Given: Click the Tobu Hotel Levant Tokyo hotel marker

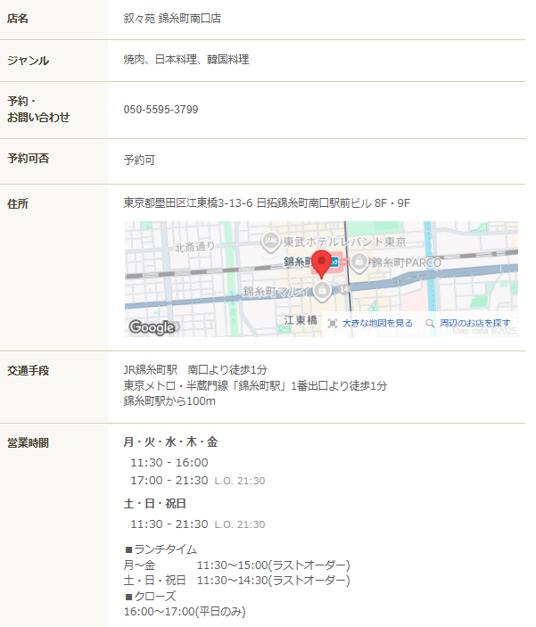Looking at the screenshot, I should pyautogui.click(x=270, y=242).
